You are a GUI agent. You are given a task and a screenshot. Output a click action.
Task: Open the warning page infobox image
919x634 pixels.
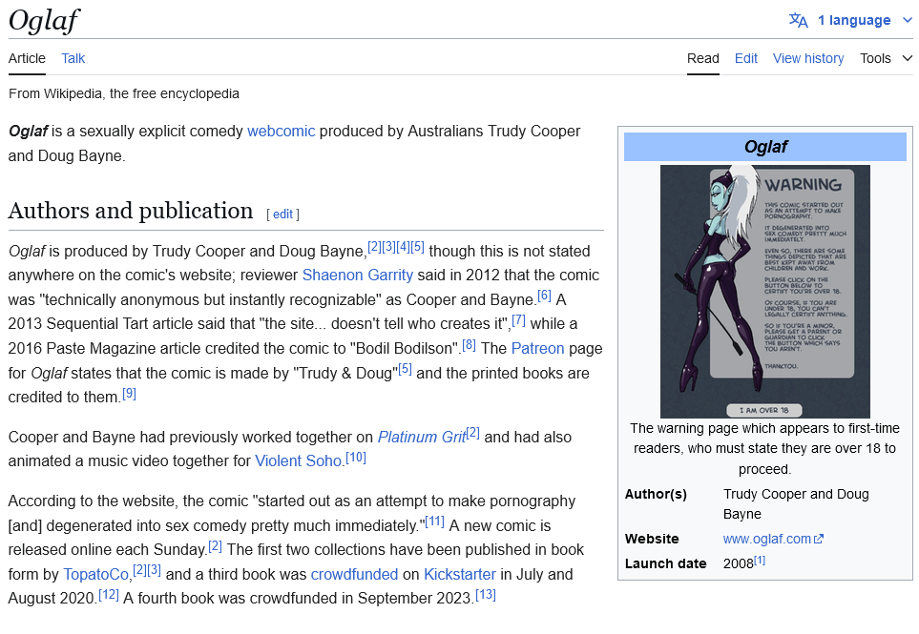pos(764,292)
